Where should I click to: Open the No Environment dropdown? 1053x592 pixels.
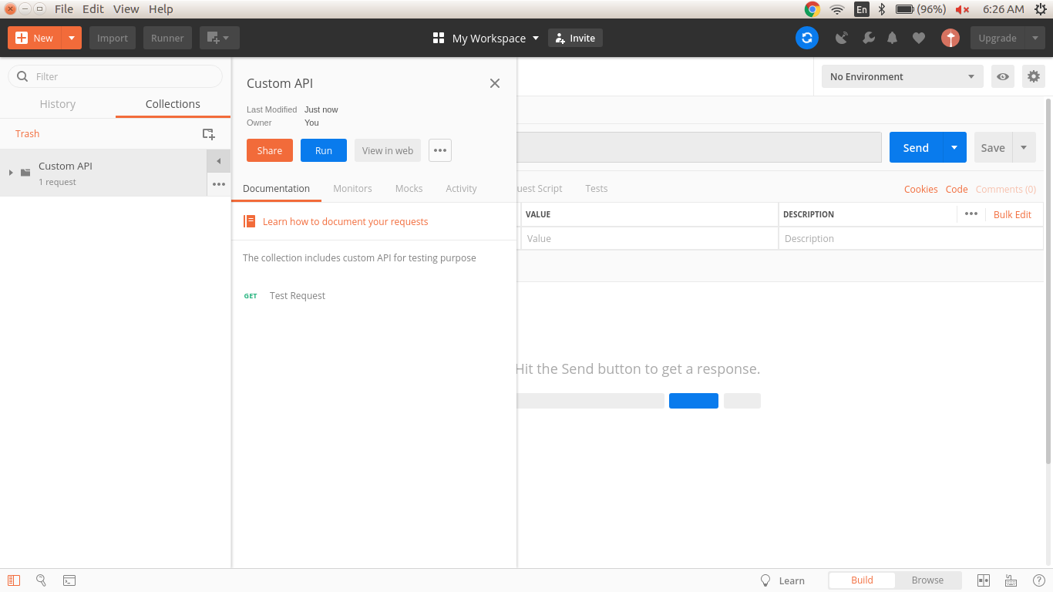coord(901,76)
